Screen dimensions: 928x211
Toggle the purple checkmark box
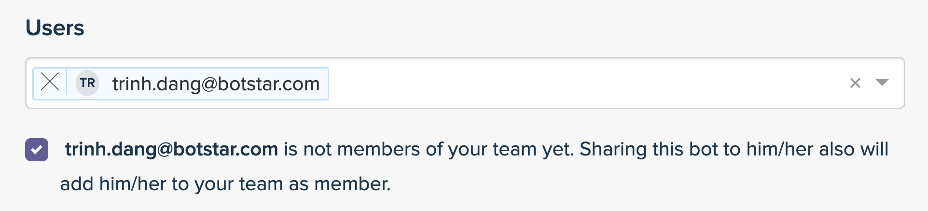(37, 150)
